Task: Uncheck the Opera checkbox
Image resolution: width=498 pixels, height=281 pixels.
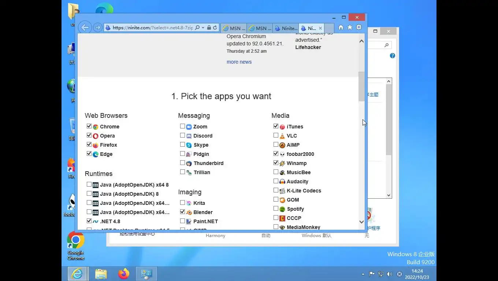Action: coord(89,135)
